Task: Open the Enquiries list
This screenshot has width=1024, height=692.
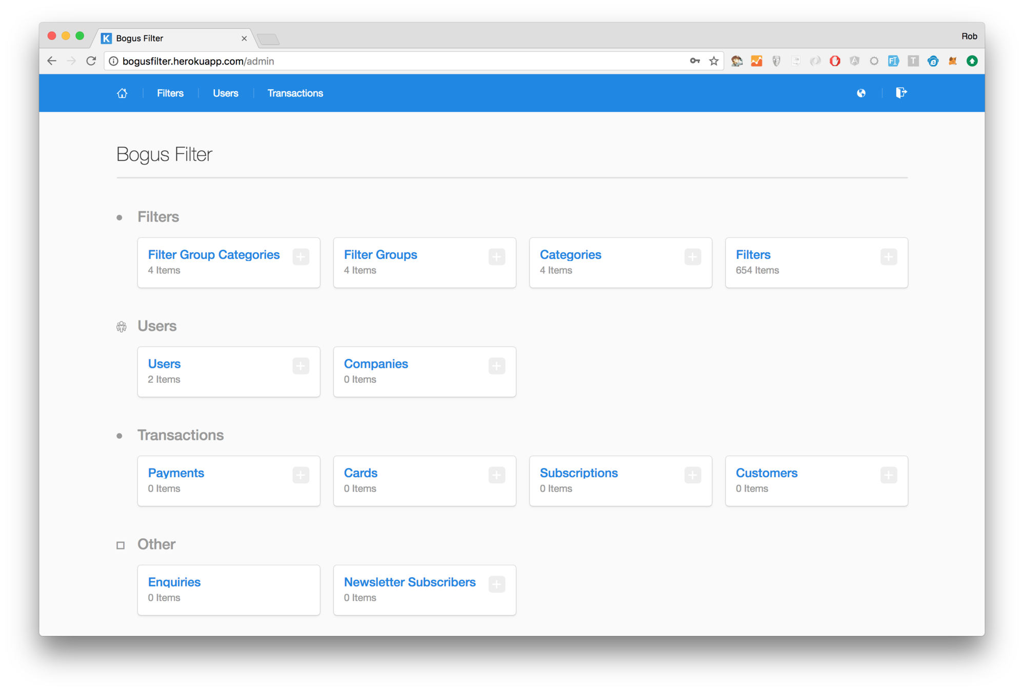Action: point(174,582)
